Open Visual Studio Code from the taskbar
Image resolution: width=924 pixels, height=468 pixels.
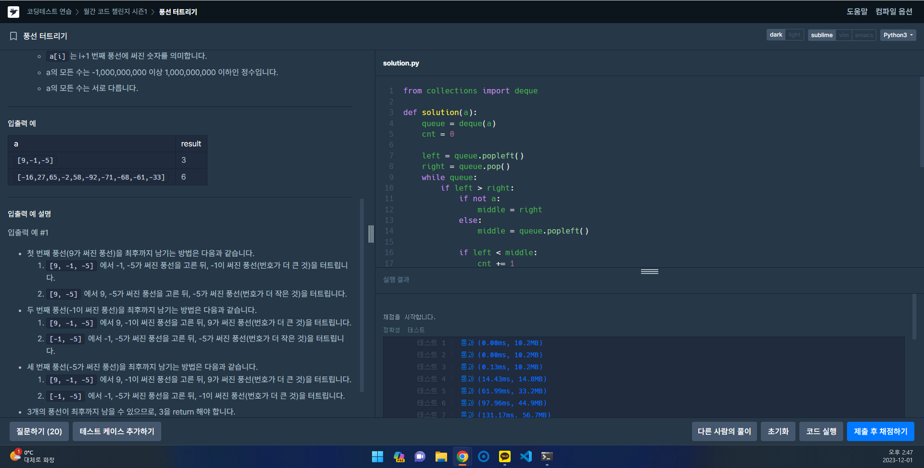point(526,456)
